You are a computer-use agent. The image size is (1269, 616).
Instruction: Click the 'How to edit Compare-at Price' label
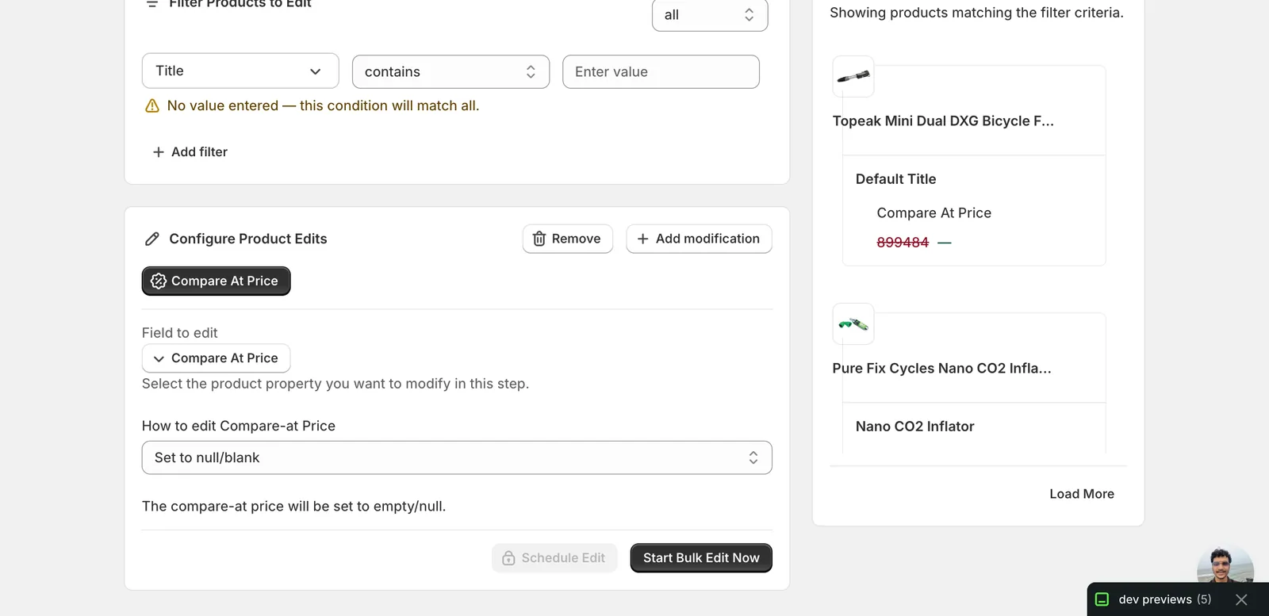point(239,426)
